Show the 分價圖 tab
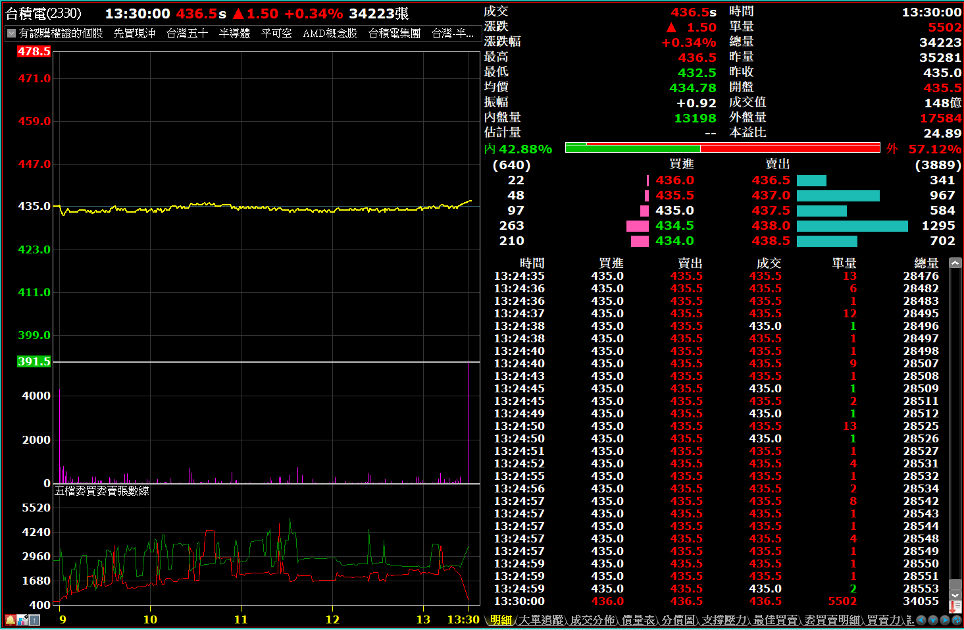This screenshot has height=630, width=964. [678, 619]
